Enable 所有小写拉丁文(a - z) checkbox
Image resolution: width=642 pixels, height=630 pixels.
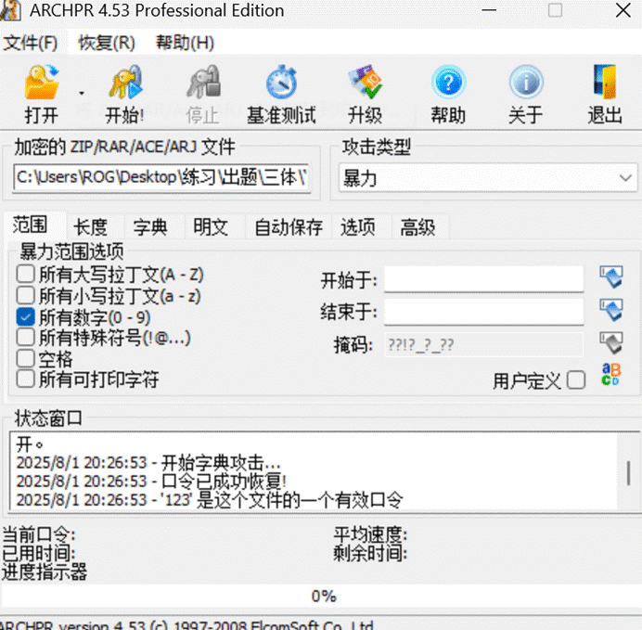pyautogui.click(x=25, y=295)
